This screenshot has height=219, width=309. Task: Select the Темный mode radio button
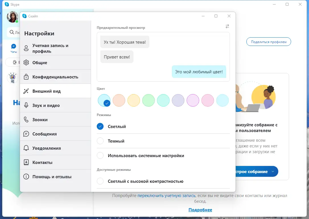(100, 141)
